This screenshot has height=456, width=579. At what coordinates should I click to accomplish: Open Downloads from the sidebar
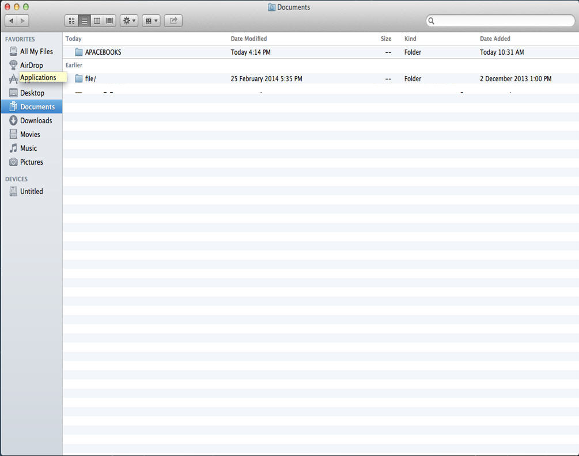(36, 120)
